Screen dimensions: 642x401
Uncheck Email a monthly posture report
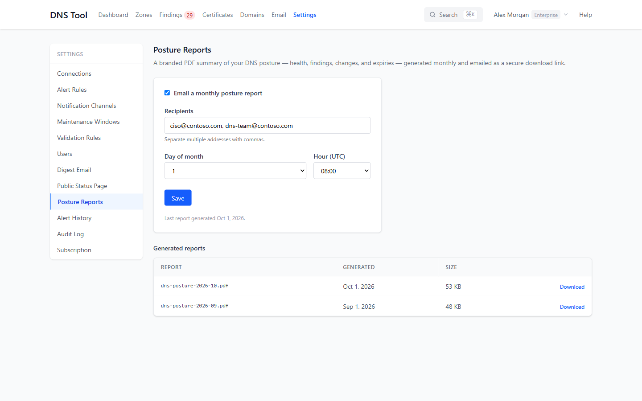(x=167, y=93)
